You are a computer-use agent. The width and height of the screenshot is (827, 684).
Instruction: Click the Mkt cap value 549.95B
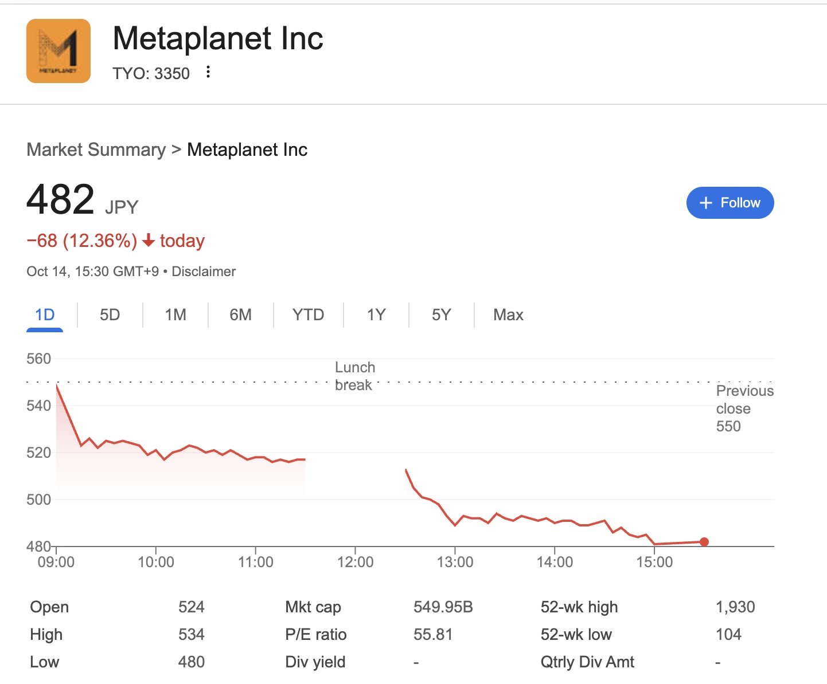(443, 607)
